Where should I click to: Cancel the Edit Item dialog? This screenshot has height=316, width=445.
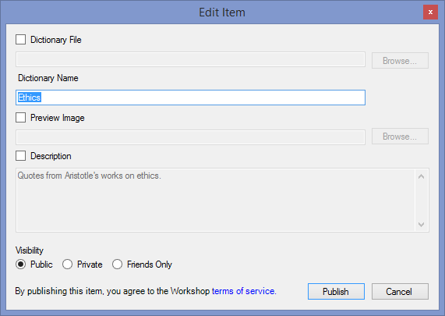(x=400, y=291)
